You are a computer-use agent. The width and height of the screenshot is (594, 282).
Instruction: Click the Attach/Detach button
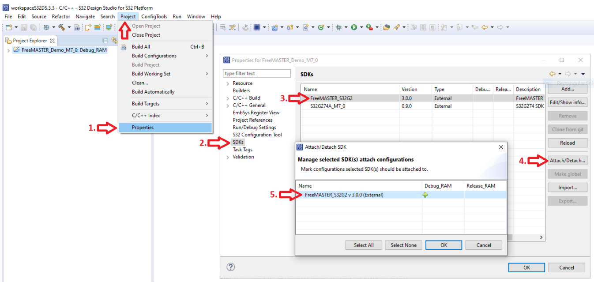point(568,160)
